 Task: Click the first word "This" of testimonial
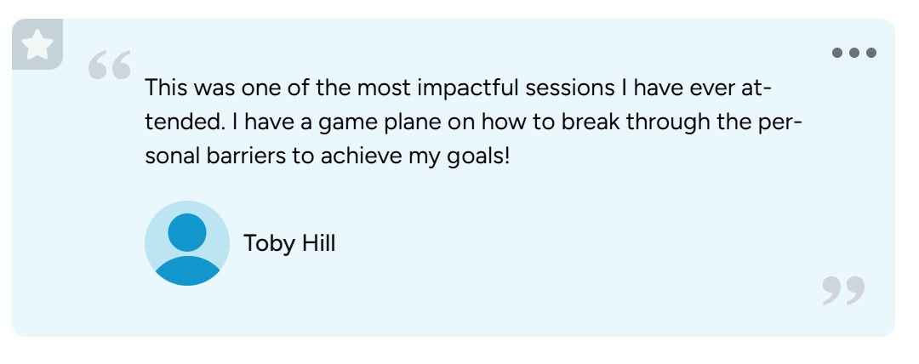pyautogui.click(x=166, y=88)
